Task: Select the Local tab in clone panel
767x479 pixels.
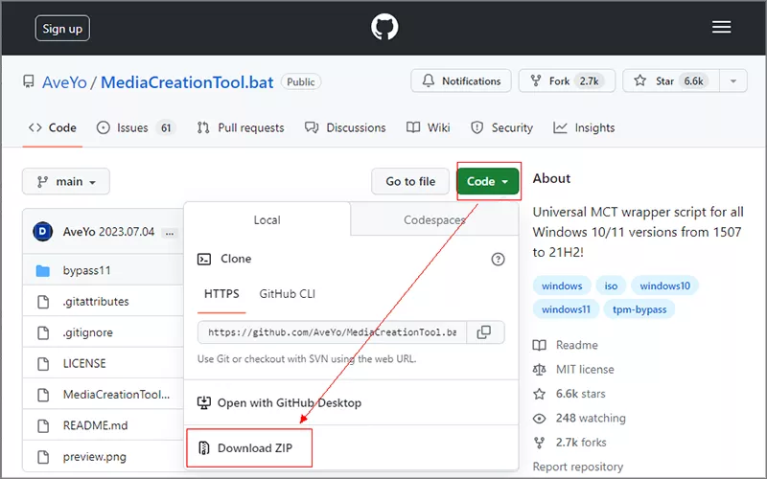Action: coord(267,220)
